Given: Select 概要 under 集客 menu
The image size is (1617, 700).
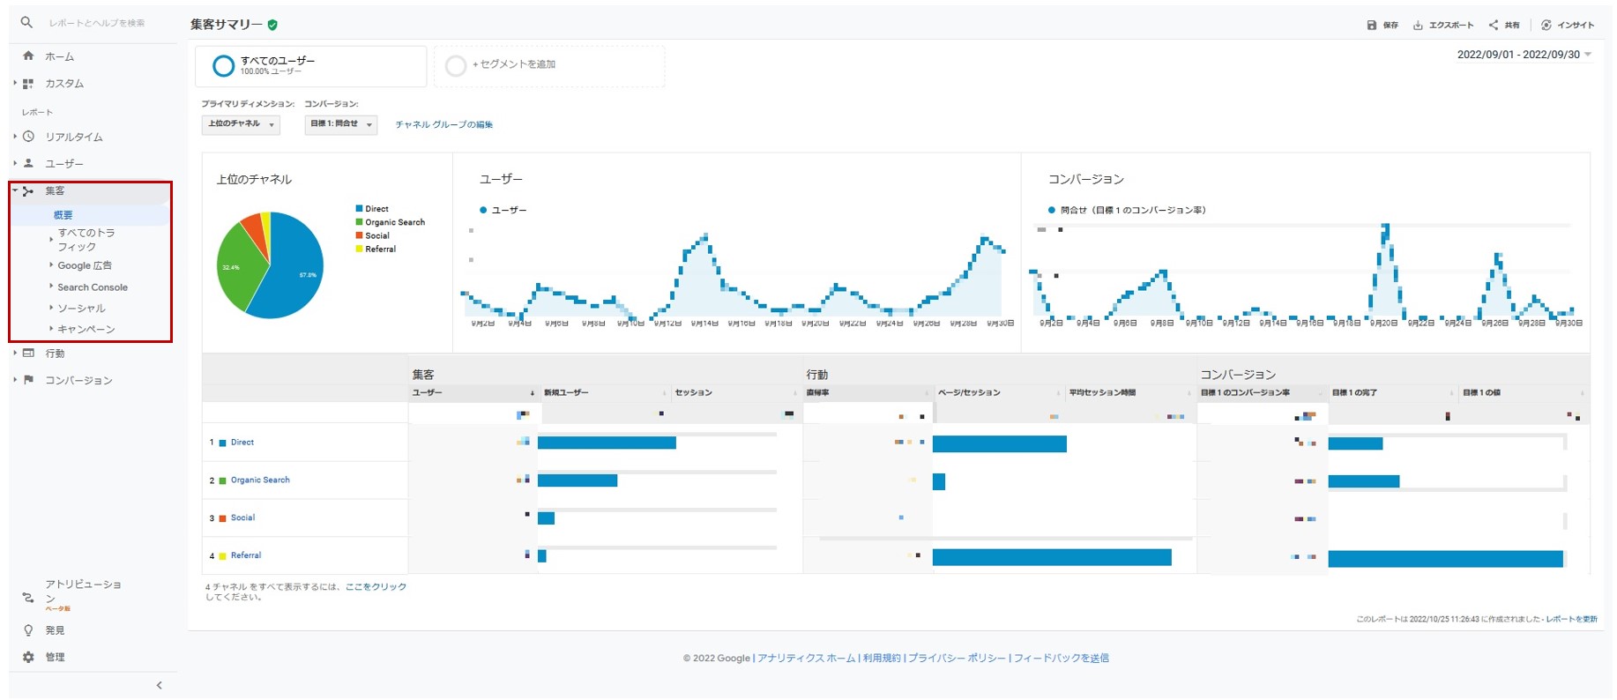Looking at the screenshot, I should 63,215.
